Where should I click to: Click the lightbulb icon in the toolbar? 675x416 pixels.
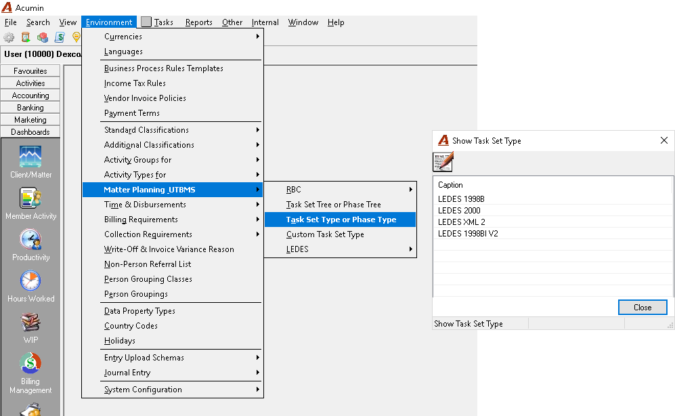tap(77, 37)
